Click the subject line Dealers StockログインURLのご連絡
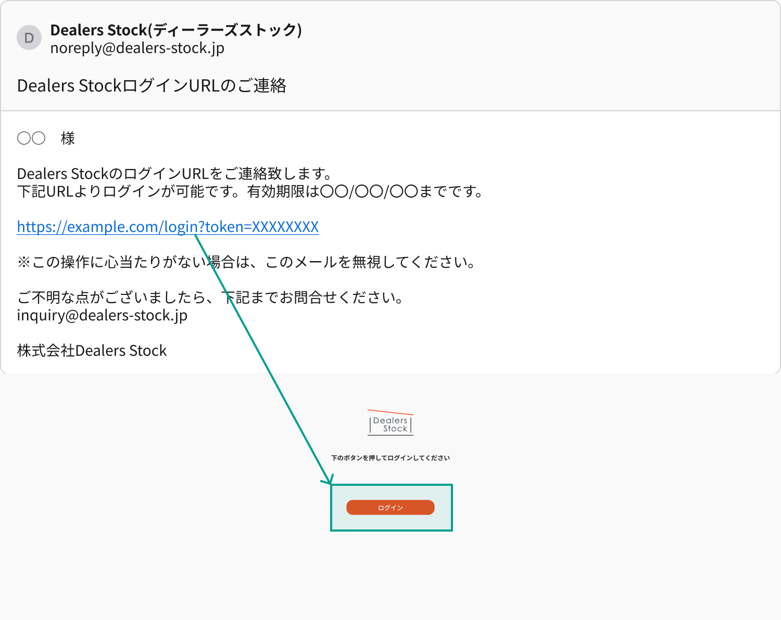The width and height of the screenshot is (781, 620). 152,85
